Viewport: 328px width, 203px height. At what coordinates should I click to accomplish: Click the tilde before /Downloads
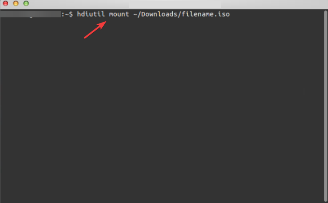click(x=135, y=14)
